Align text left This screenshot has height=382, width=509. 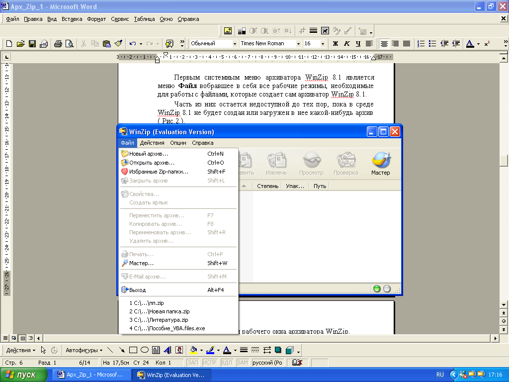click(x=369, y=44)
